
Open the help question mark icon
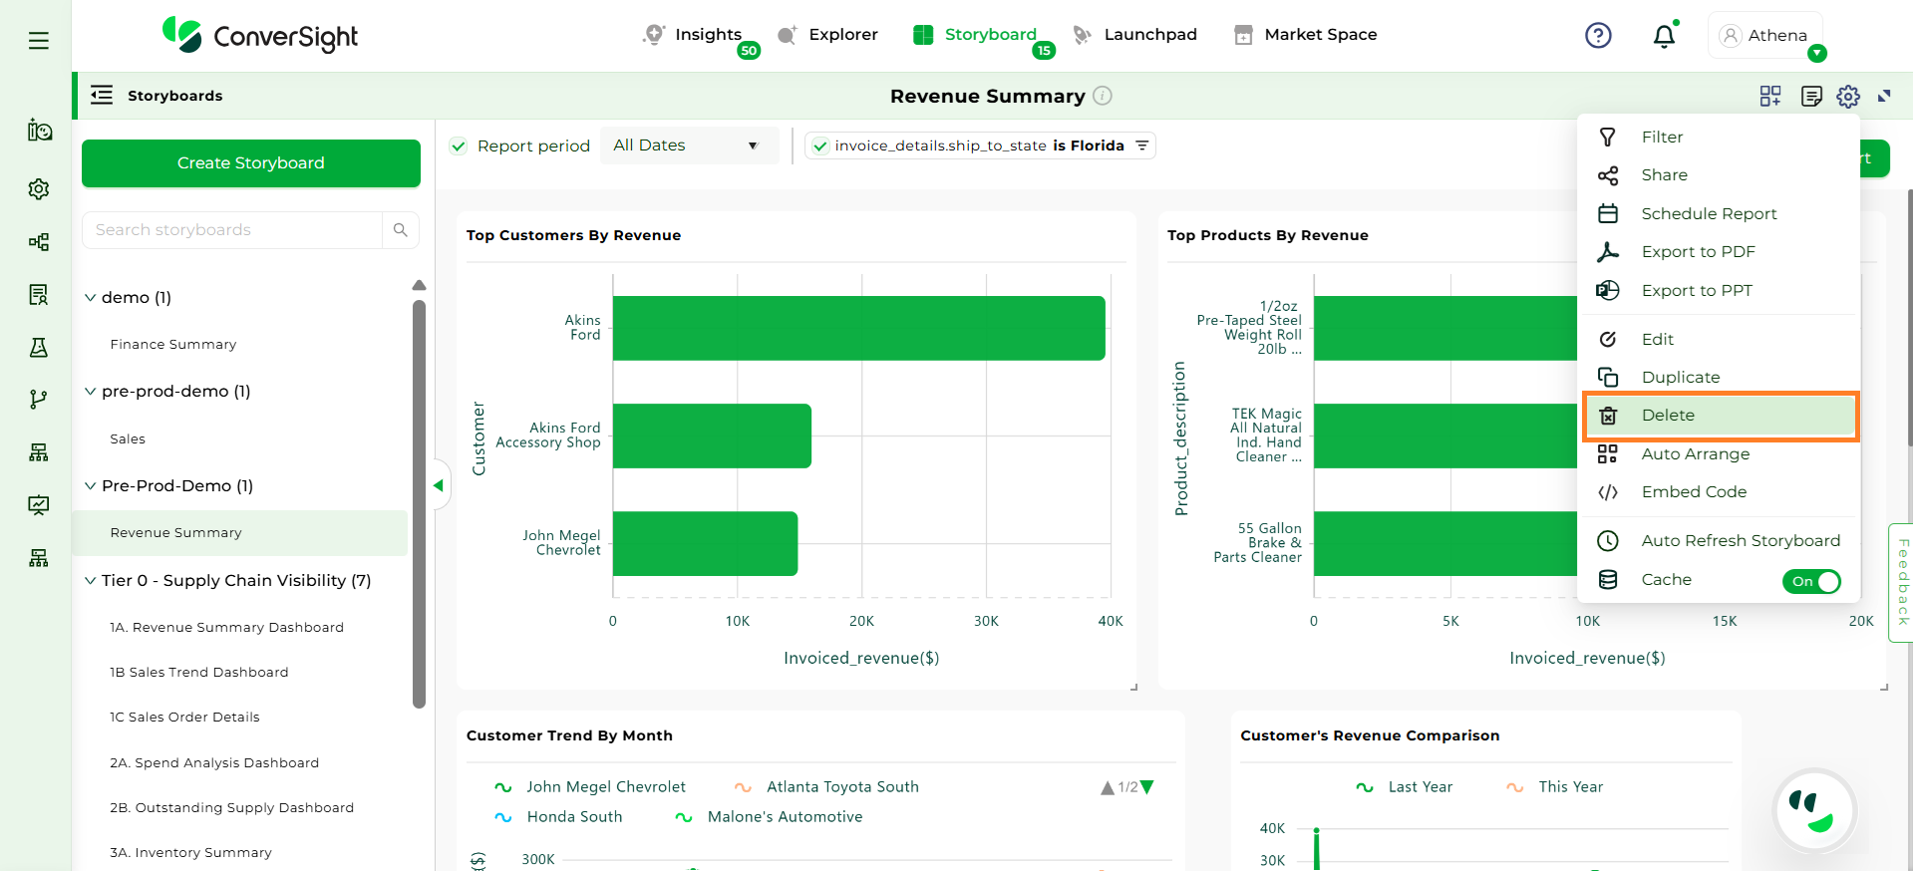[x=1598, y=36]
